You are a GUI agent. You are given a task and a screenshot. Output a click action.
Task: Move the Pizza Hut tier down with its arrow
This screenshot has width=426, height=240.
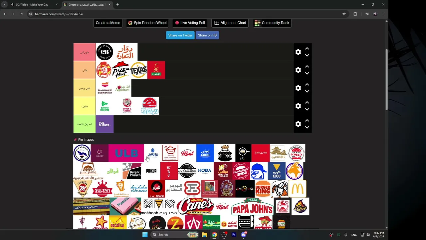tap(307, 74)
